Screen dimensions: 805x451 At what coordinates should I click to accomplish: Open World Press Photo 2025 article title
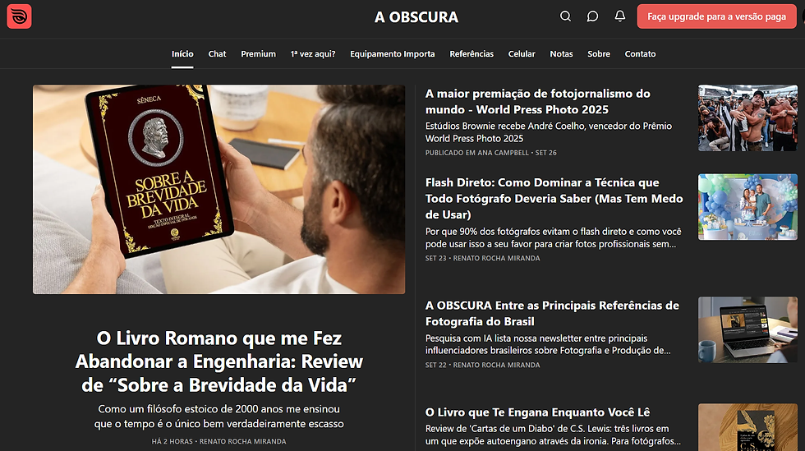point(537,102)
